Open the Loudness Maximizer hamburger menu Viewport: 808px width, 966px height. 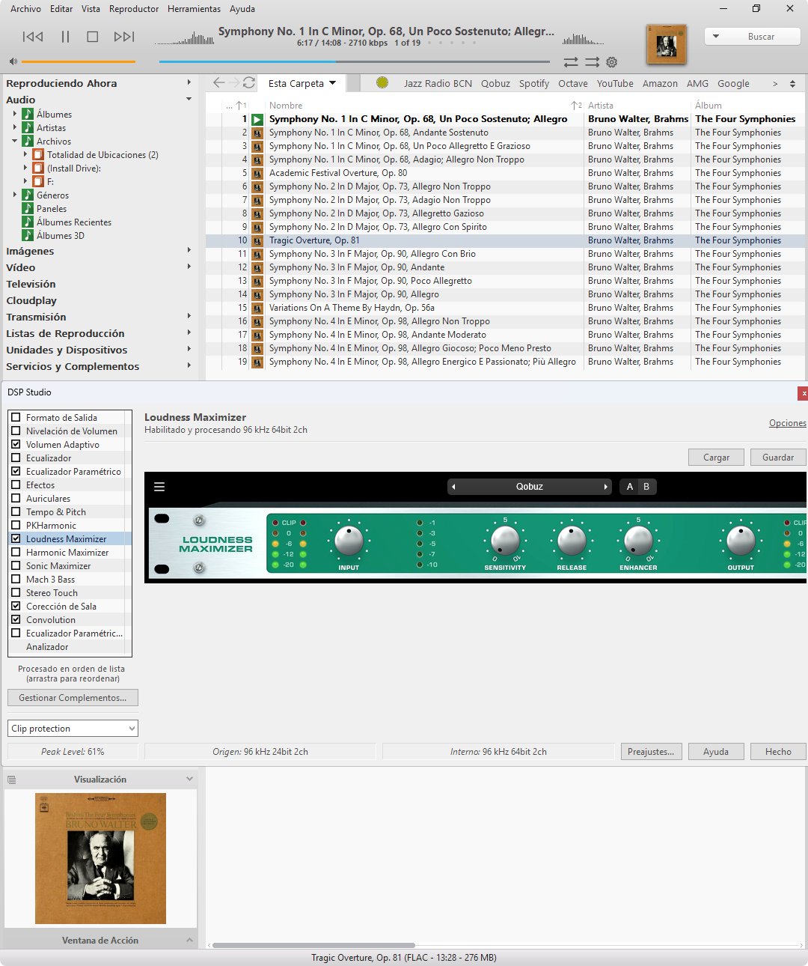click(159, 487)
